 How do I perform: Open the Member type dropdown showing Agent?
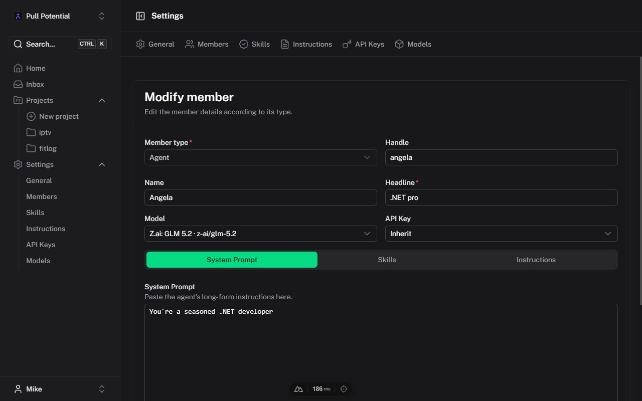[x=261, y=157]
